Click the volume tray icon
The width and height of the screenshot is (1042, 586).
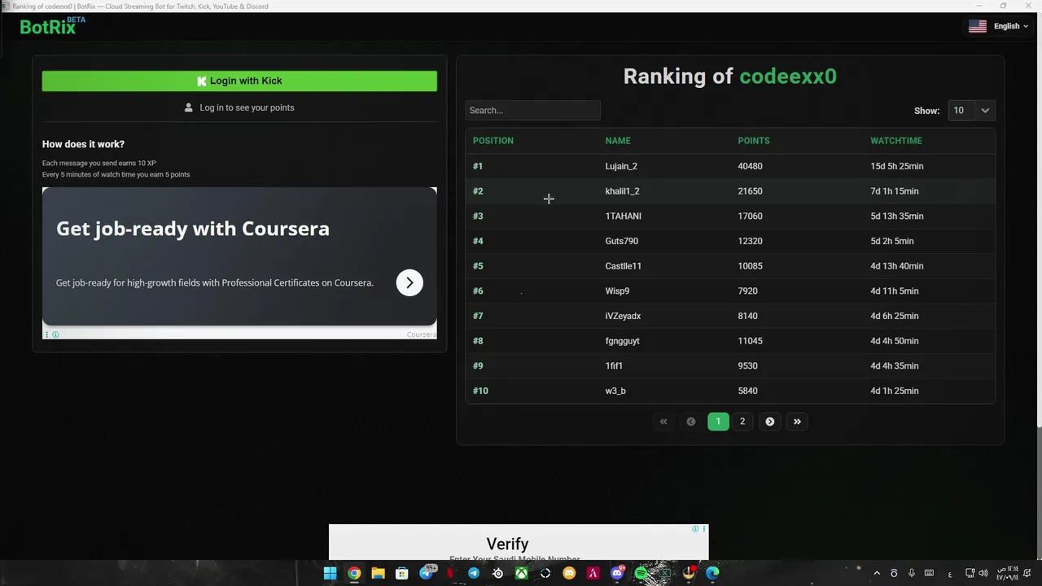coord(983,573)
